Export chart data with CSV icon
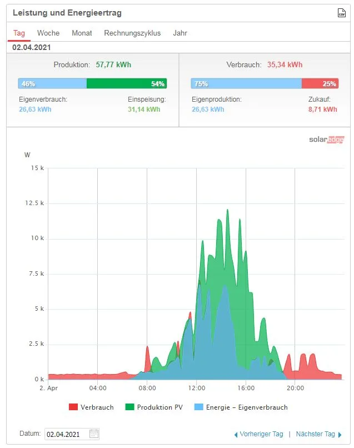 click(x=341, y=13)
